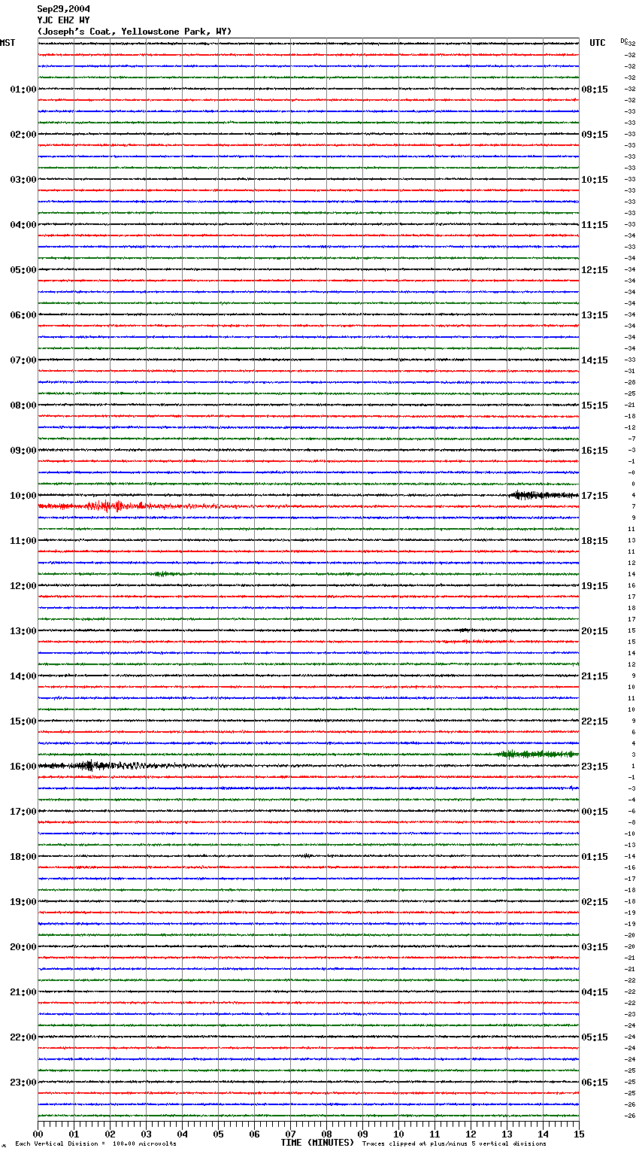The width and height of the screenshot is (639, 1154).
Task: Click the 09:15 UTC time label
Action: (595, 135)
